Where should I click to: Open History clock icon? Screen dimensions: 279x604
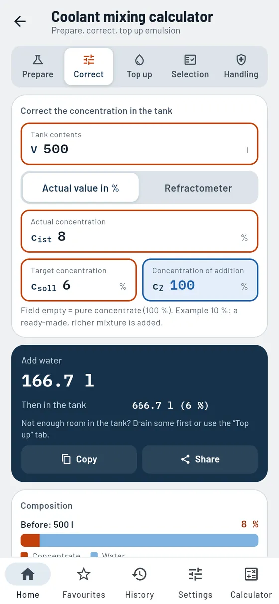(x=139, y=581)
